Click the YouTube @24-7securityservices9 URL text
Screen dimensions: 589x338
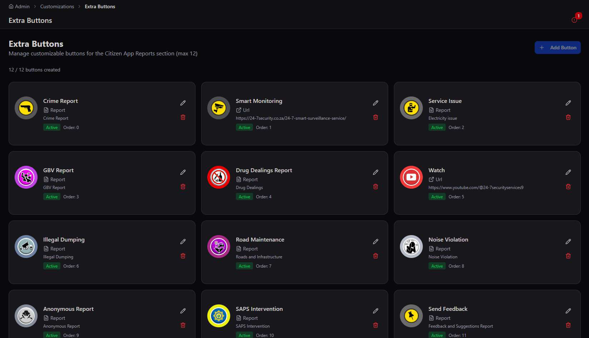point(476,188)
